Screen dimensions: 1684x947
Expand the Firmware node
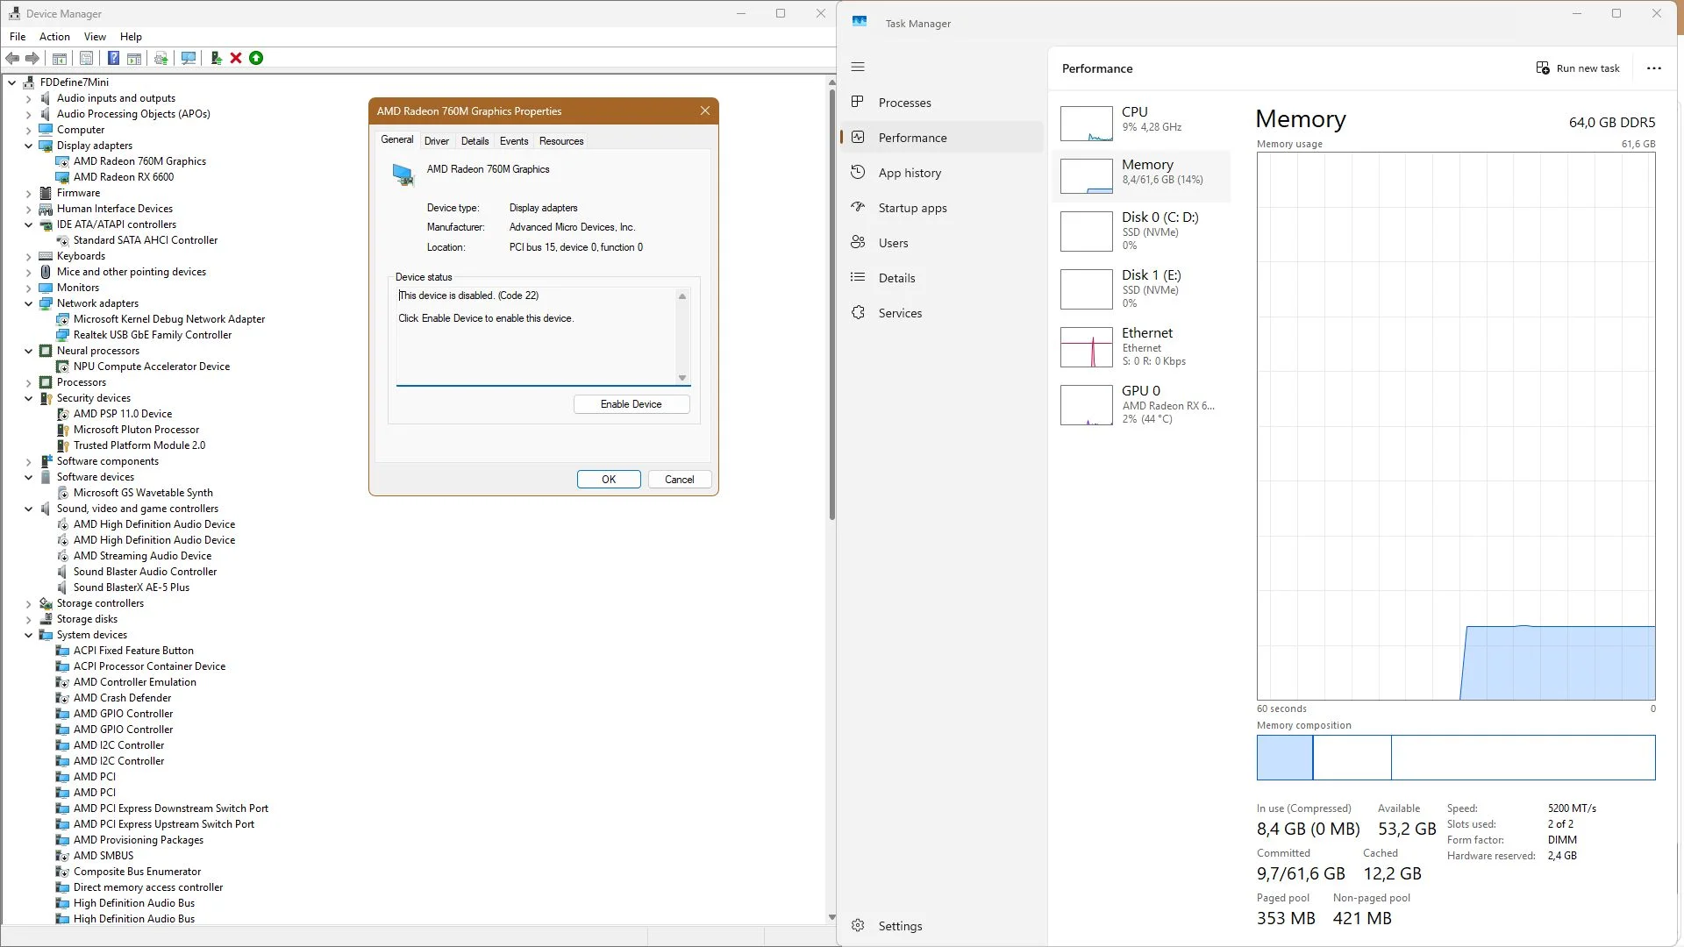pos(28,194)
